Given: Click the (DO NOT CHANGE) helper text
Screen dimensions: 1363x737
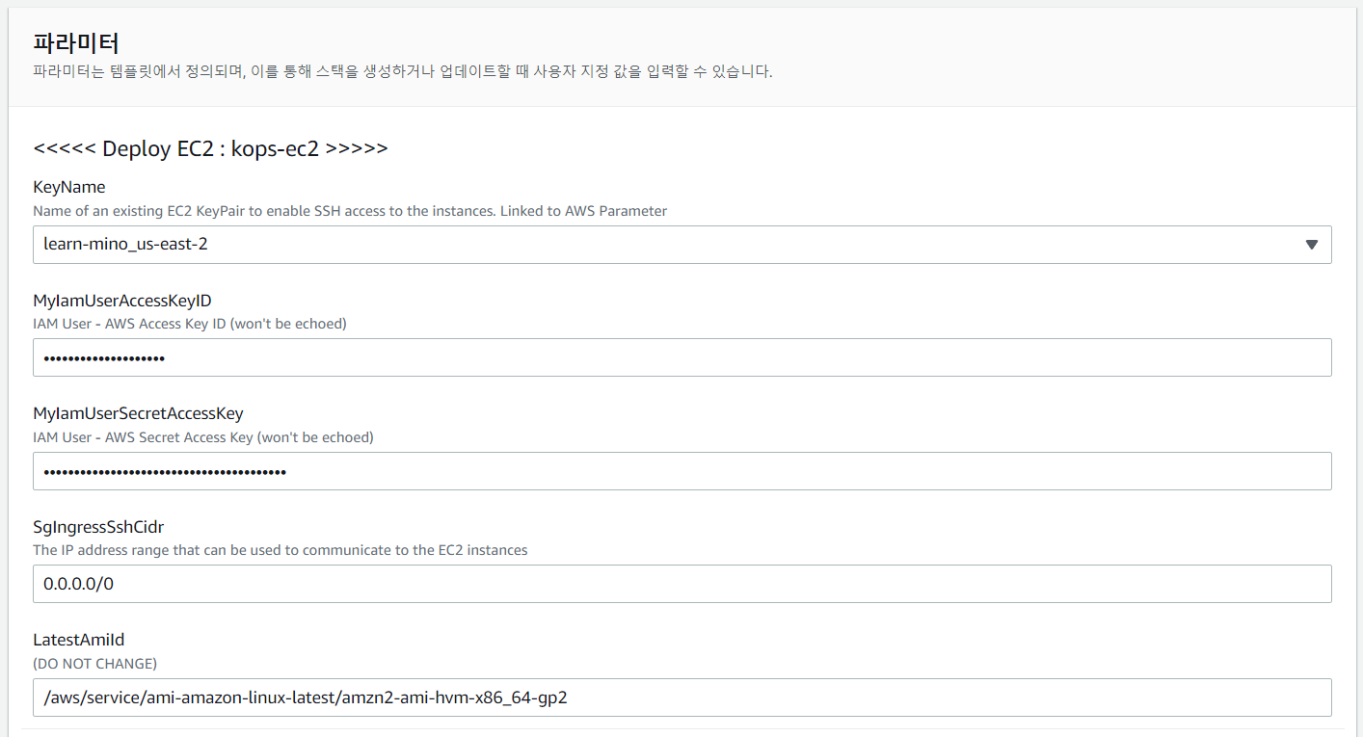Looking at the screenshot, I should (x=94, y=663).
